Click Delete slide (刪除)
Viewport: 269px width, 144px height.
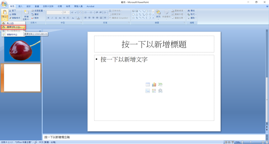[x=35, y=18]
